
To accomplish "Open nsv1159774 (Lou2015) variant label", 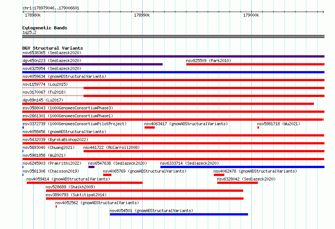I will coord(45,84).
